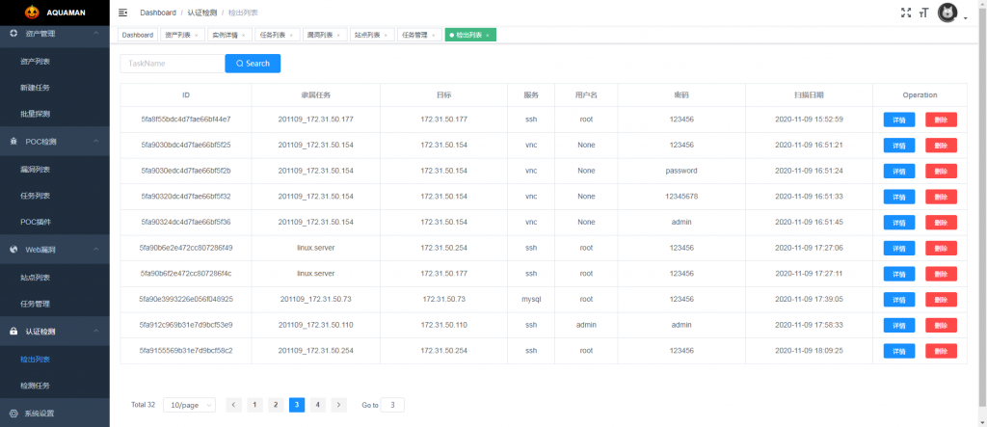Close the 任务列表 tab via its x

click(x=290, y=36)
